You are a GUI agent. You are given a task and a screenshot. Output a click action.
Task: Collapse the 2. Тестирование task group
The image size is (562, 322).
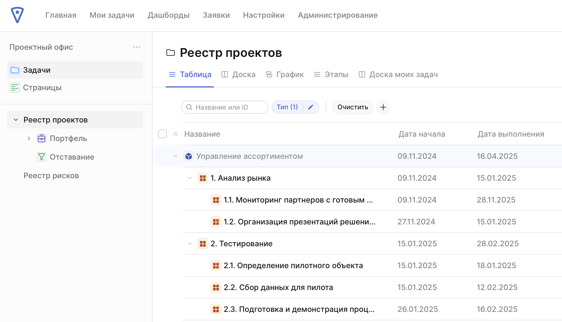tap(190, 244)
